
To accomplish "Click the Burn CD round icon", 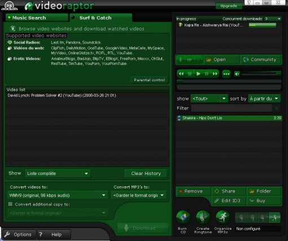I will [183, 217].
